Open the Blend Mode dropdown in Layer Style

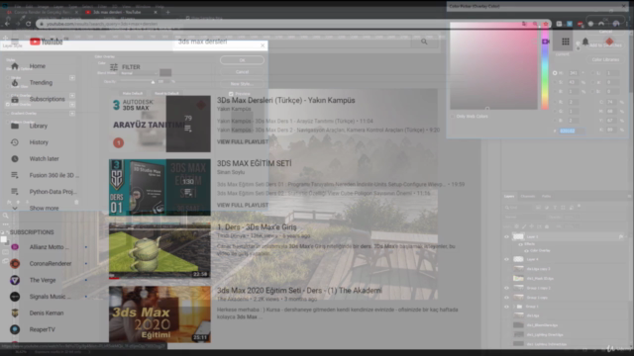(x=139, y=73)
